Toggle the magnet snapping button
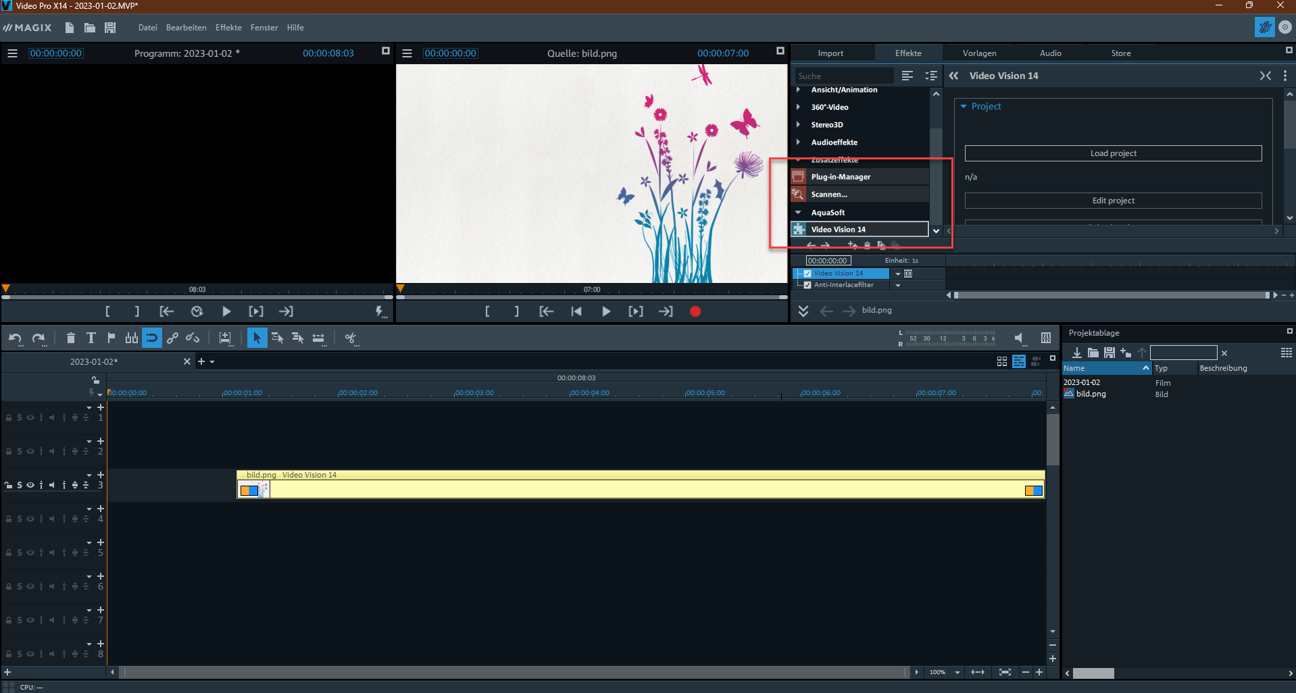Viewport: 1296px width, 693px height. [152, 338]
